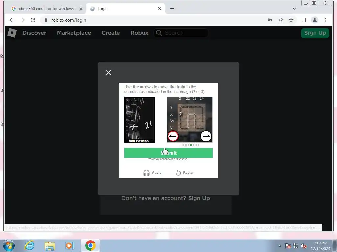Close the verification dialog with the X
This screenshot has height=252, width=337.
point(108,73)
